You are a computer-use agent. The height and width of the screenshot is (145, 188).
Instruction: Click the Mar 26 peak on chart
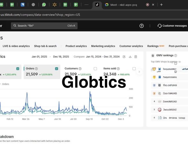click(x=27, y=93)
